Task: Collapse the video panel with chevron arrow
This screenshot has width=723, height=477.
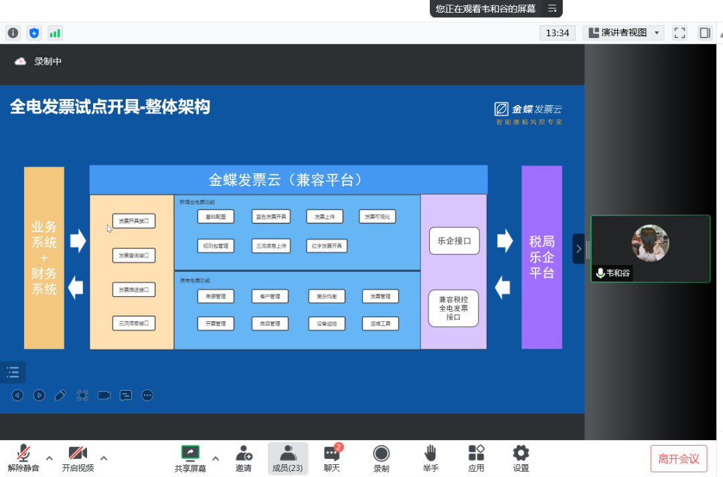Action: tap(578, 249)
